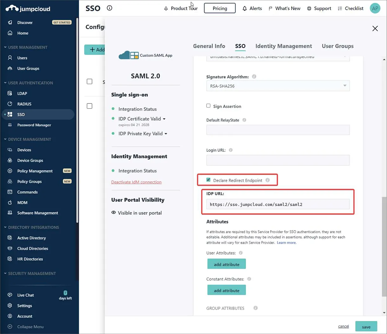This screenshot has height=334, width=387.
Task: Click the Device Groups icon
Action: (x=10, y=160)
